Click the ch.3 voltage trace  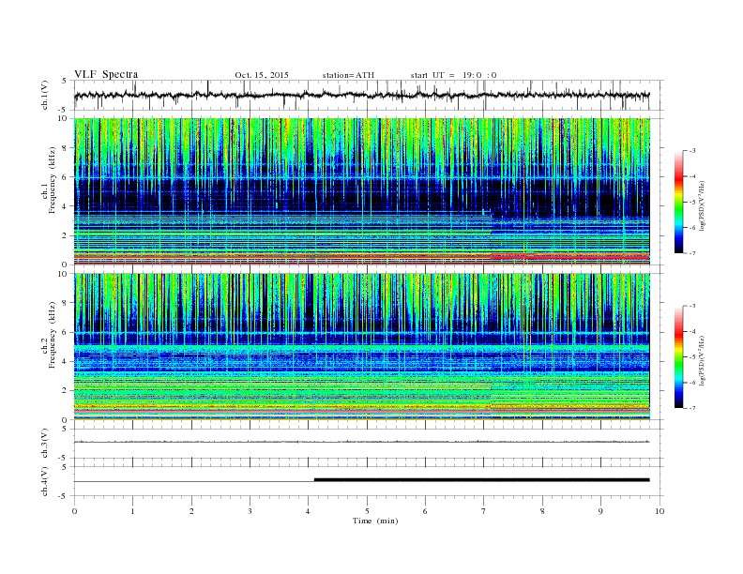click(361, 442)
